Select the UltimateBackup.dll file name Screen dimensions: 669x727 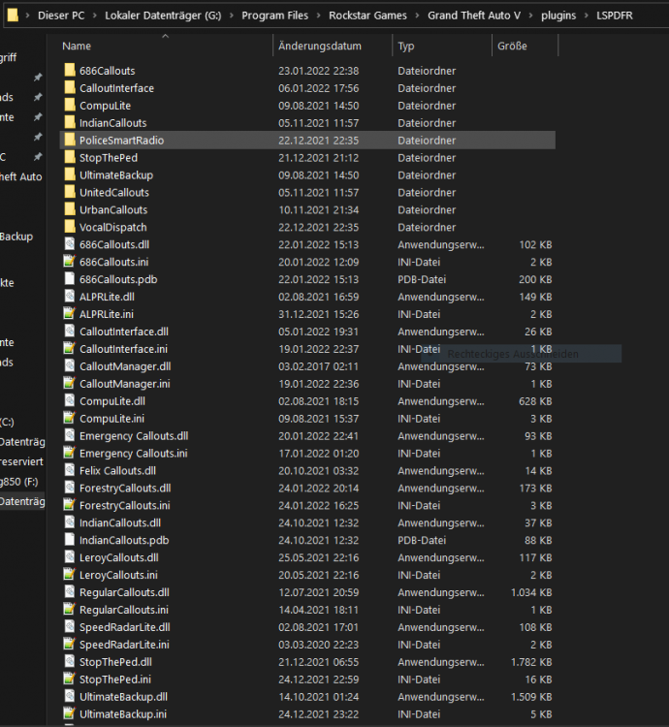coord(124,696)
